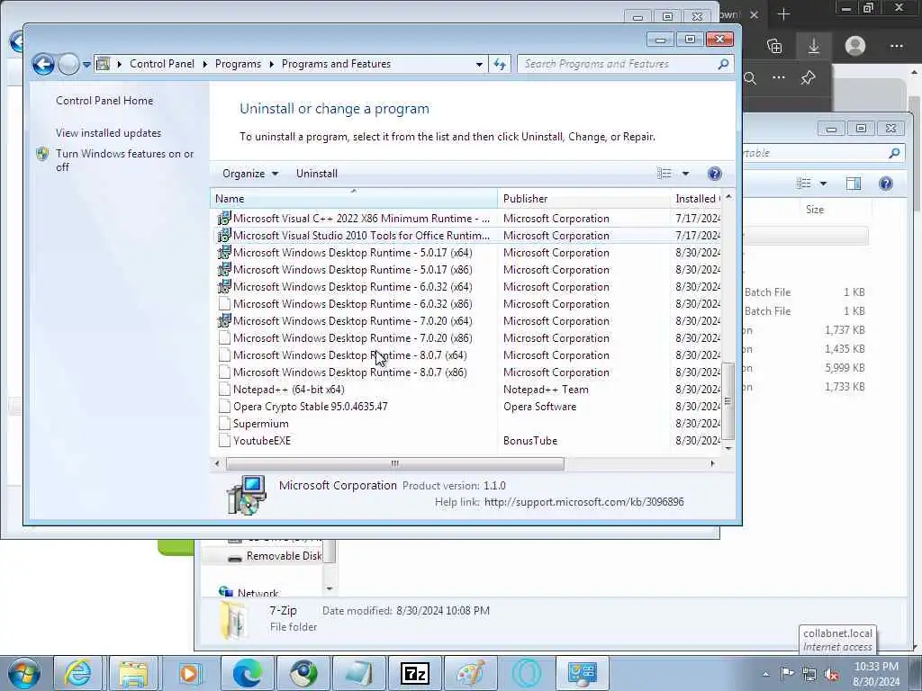Open View installed updates link
This screenshot has height=691, width=922.
click(108, 133)
